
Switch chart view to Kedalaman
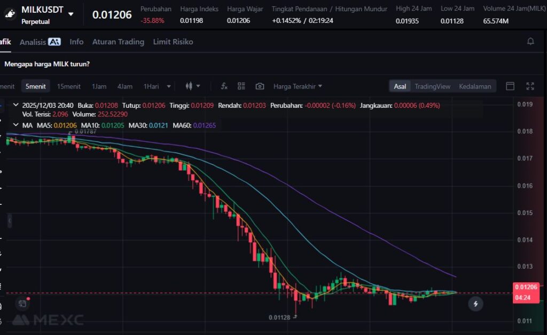click(x=475, y=86)
